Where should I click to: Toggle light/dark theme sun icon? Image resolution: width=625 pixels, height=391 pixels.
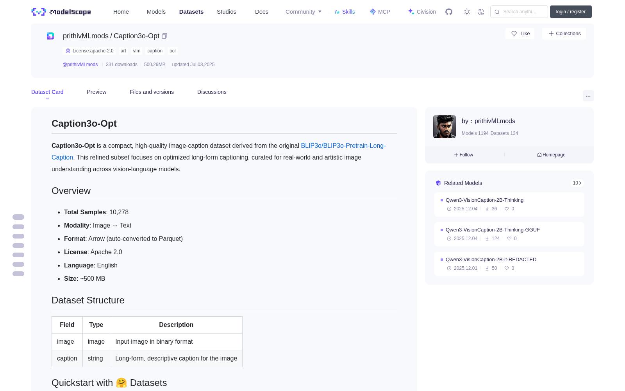pos(467,12)
